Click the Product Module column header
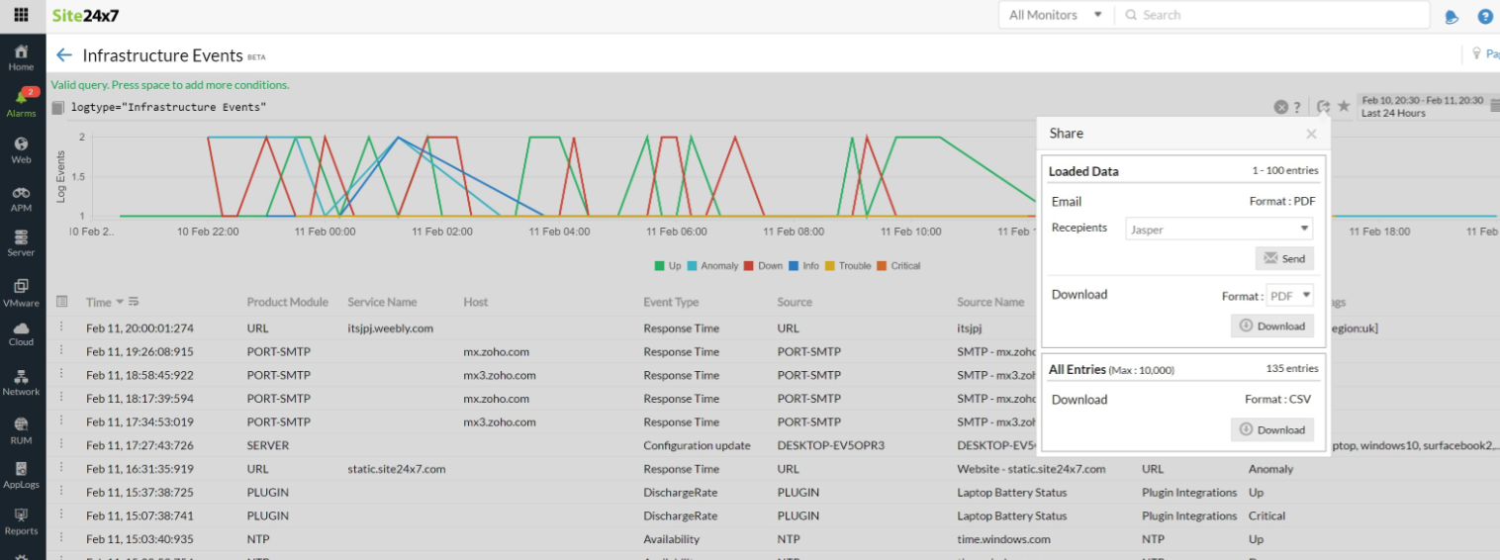Screen dimensions: 1500x560 287,302
